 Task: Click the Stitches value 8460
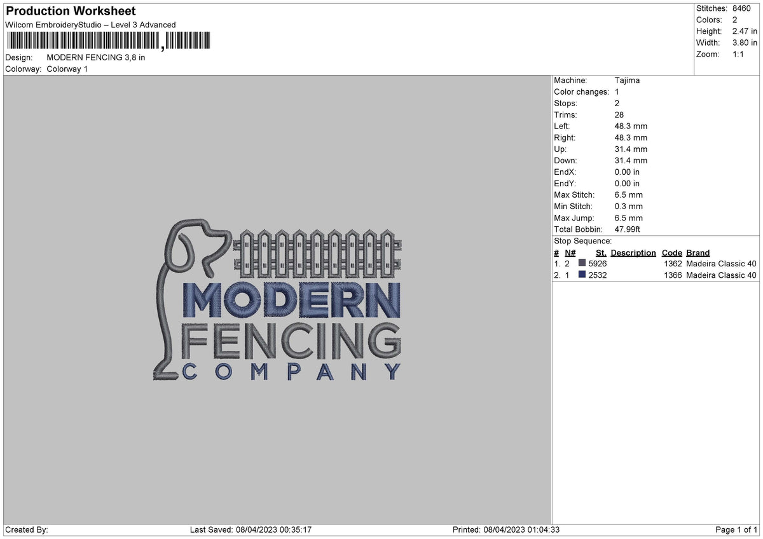point(741,8)
